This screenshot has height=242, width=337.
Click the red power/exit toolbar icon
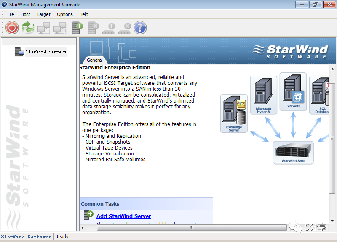pos(12,28)
